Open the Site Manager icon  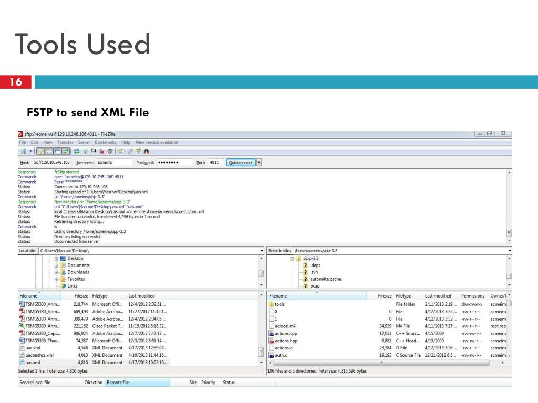click(23, 151)
